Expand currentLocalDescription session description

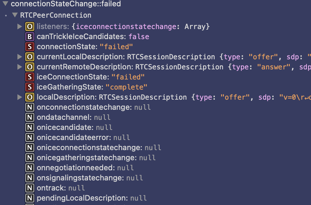(20, 57)
